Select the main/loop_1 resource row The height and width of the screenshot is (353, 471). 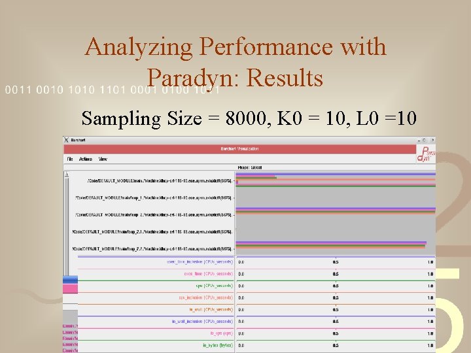[154, 198]
